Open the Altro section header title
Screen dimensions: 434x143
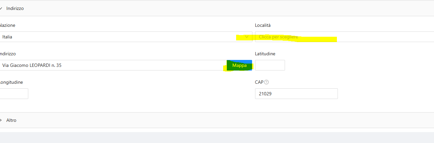[11, 120]
